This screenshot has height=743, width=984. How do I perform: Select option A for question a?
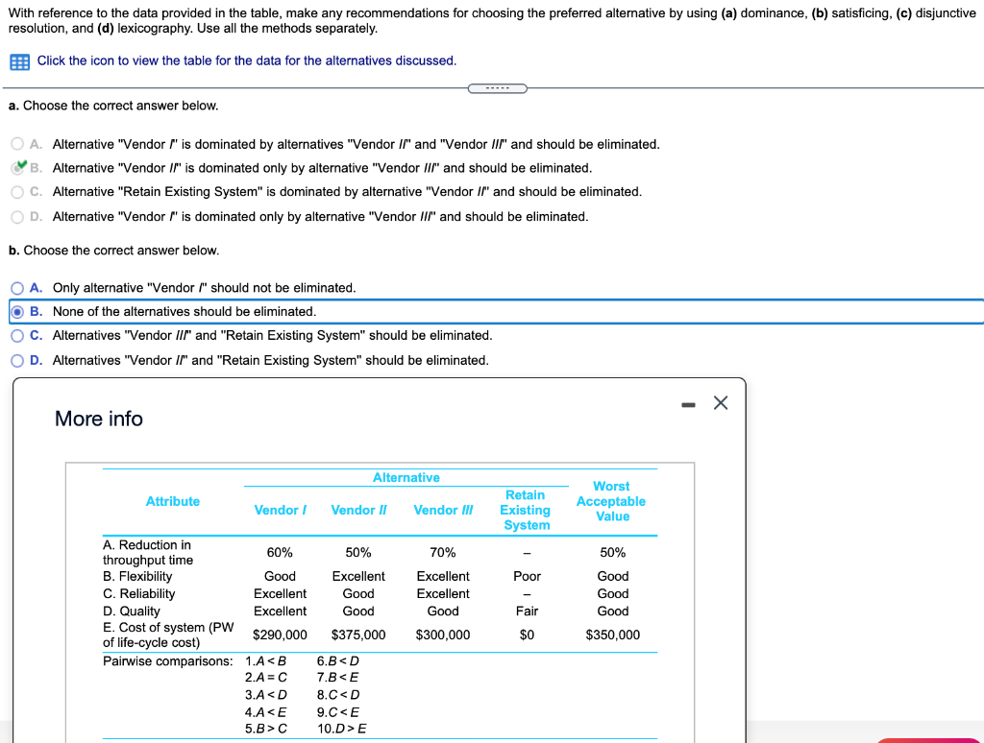point(16,143)
